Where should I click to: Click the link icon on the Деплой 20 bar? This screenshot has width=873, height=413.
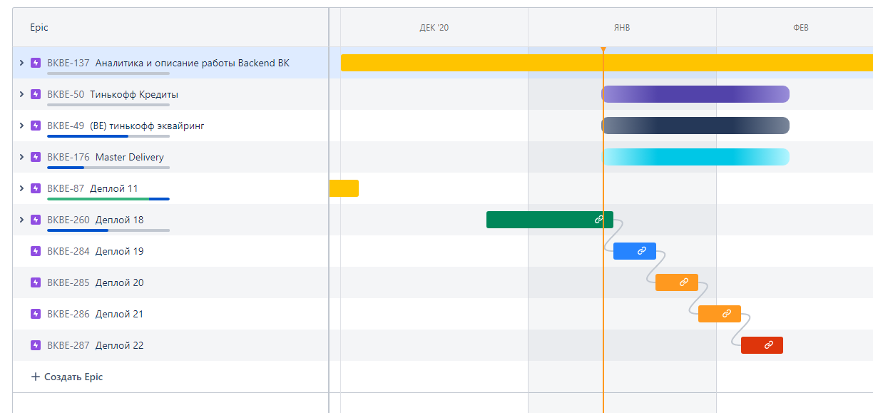point(684,282)
